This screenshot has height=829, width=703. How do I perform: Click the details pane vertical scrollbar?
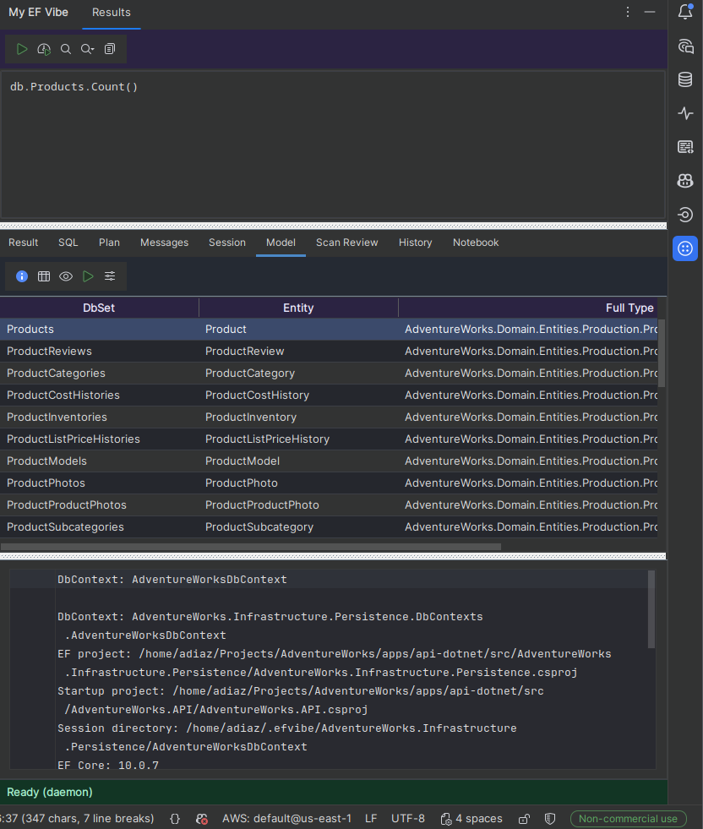pyautogui.click(x=651, y=609)
